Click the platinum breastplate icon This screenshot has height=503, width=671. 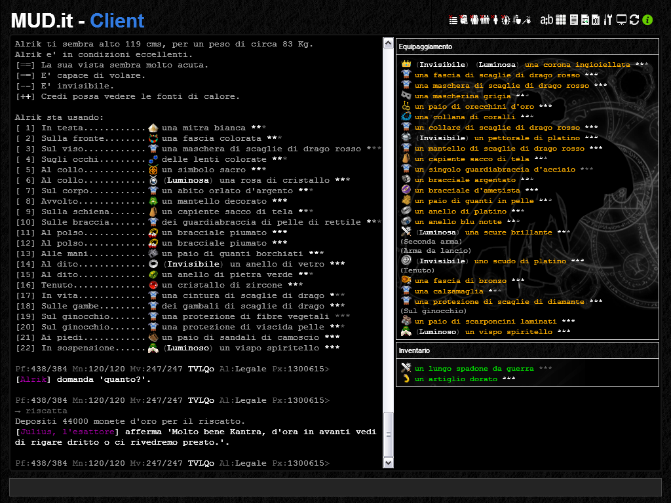[406, 138]
